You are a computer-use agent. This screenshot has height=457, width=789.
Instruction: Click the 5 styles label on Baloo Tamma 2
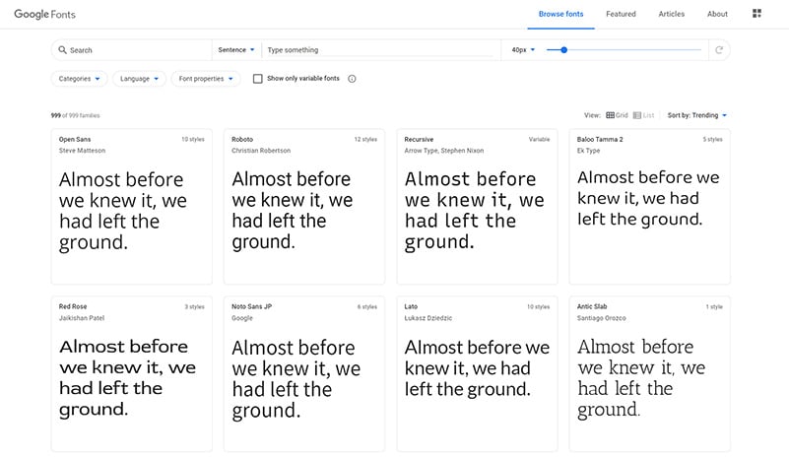712,140
